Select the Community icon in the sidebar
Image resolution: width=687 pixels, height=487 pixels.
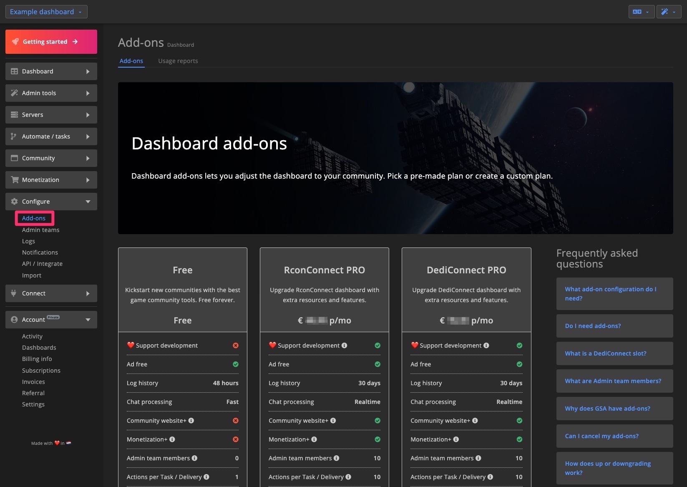pyautogui.click(x=14, y=158)
